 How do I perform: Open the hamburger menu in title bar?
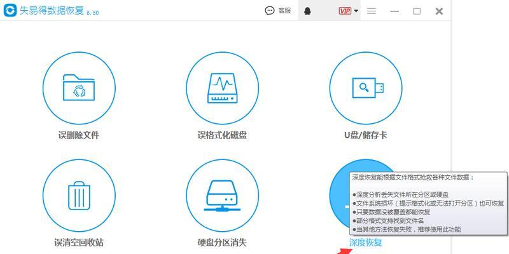[x=372, y=11]
